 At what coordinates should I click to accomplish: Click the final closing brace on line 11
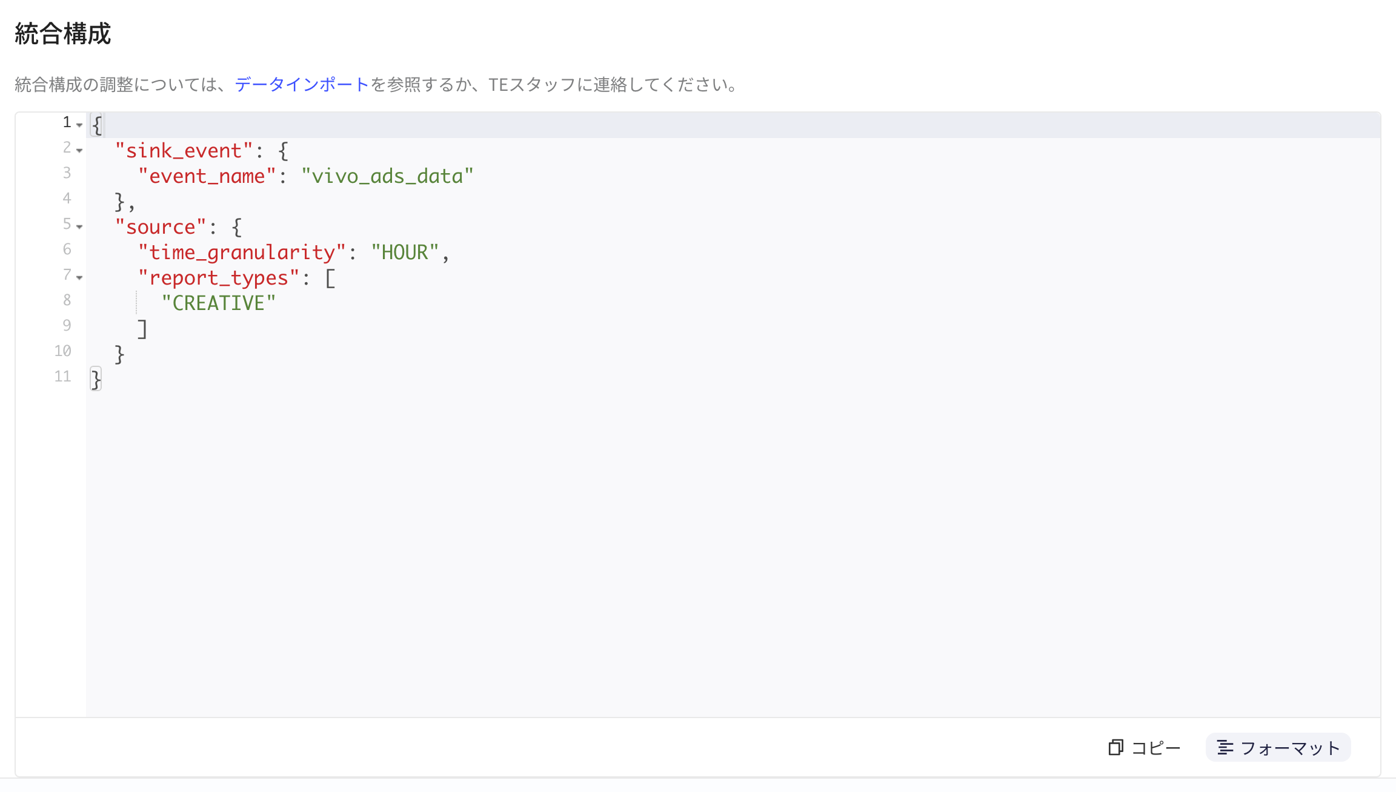[96, 380]
